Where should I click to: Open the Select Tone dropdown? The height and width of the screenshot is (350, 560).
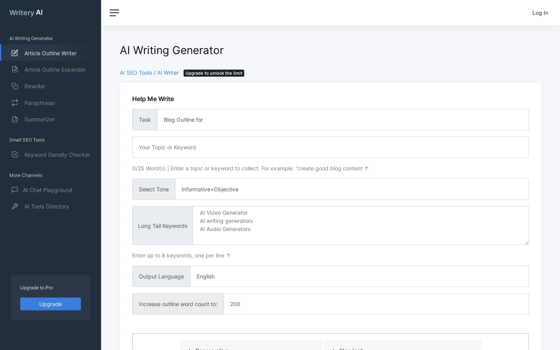click(352, 189)
